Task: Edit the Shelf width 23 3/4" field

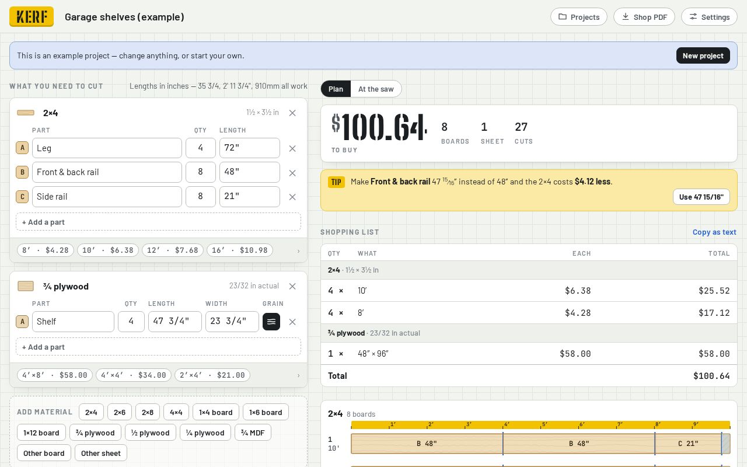Action: (232, 322)
